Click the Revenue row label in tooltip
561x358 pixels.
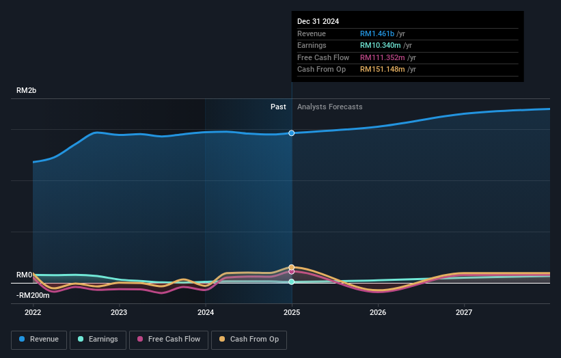pos(312,33)
